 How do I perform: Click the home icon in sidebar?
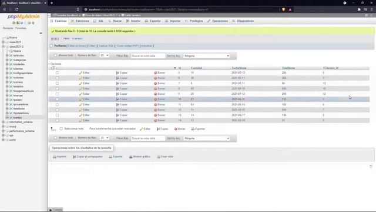tap(14, 23)
